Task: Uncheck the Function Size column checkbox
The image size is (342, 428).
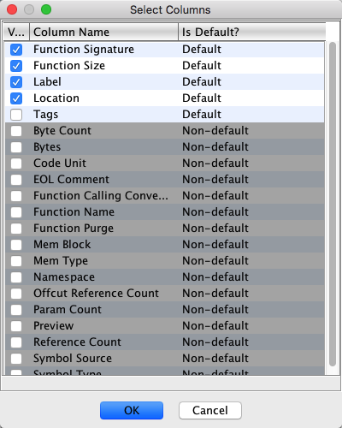Action: click(16, 66)
